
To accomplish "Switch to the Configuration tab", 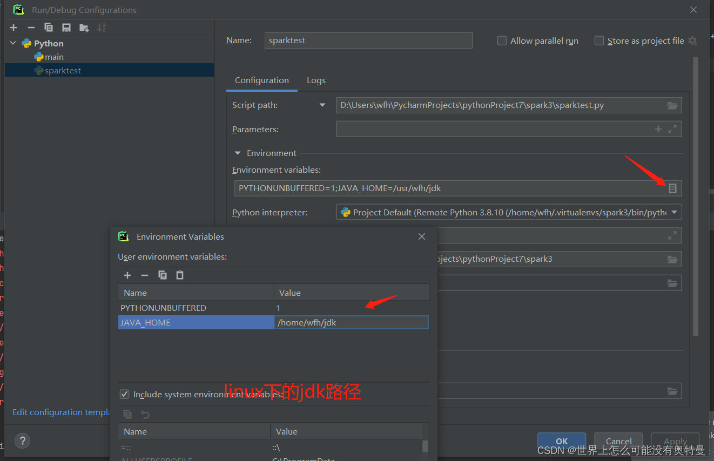I will click(x=262, y=80).
